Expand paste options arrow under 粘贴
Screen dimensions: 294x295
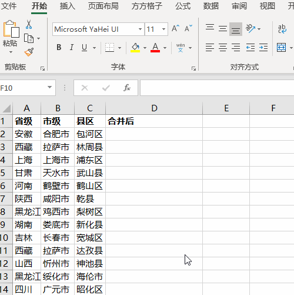[11, 52]
